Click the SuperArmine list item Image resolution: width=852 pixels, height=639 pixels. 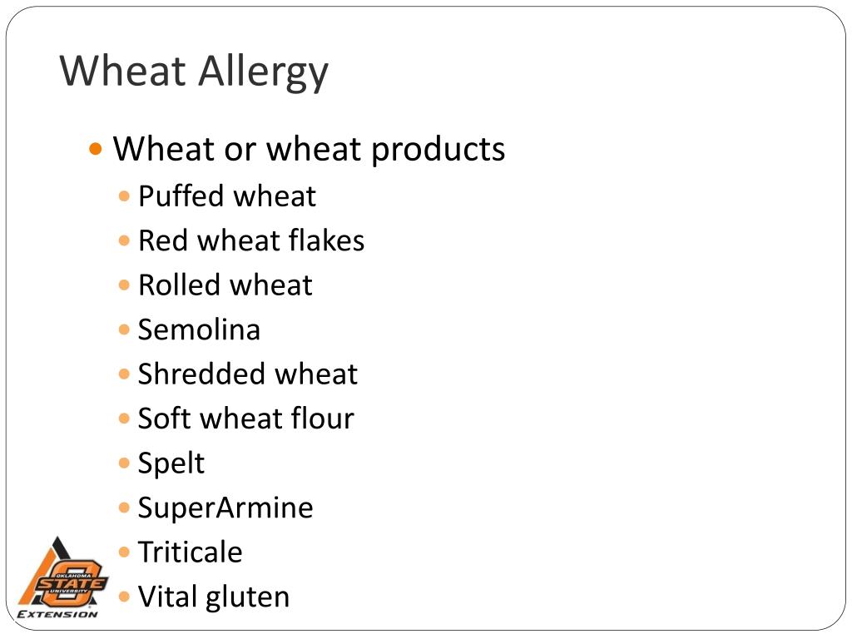pyautogui.click(x=225, y=509)
